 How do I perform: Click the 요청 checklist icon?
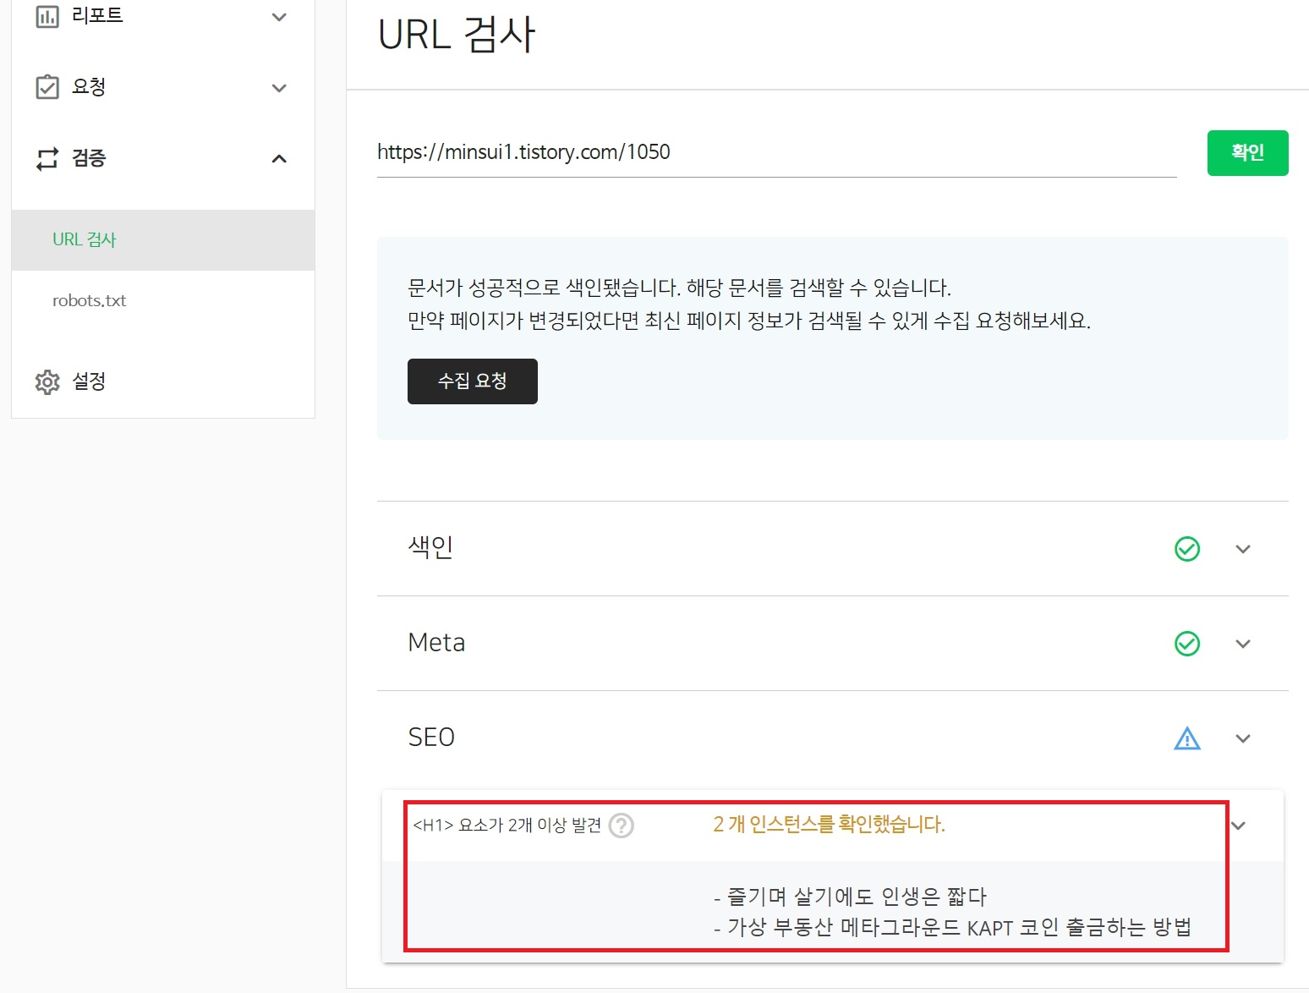click(48, 85)
